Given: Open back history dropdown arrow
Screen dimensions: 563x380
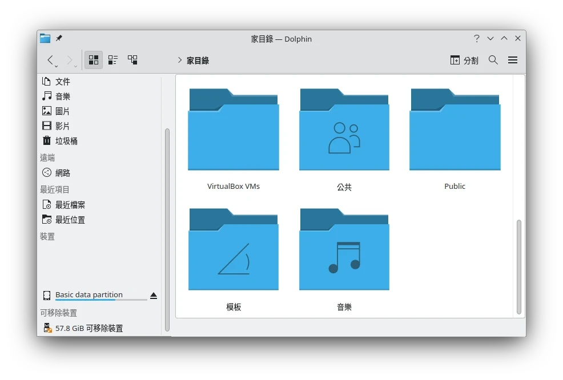Looking at the screenshot, I should coord(57,66).
